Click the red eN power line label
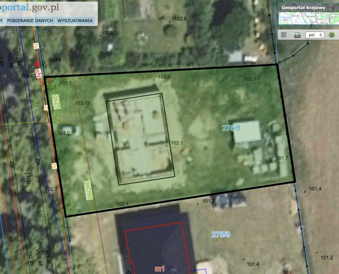The width and height of the screenshot is (339, 274). pos(38,73)
